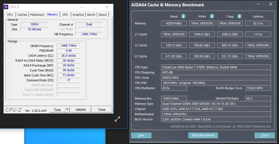The height and width of the screenshot is (144, 279).
Task: Click the Chipset AMD X470 field
Action: [216, 109]
